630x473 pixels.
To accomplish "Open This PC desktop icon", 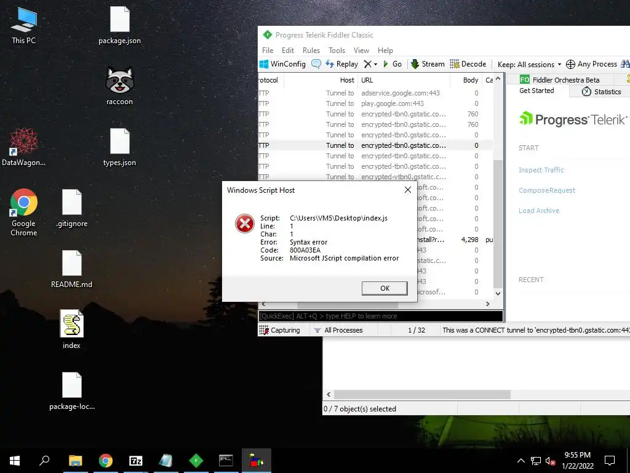I will pyautogui.click(x=24, y=25).
